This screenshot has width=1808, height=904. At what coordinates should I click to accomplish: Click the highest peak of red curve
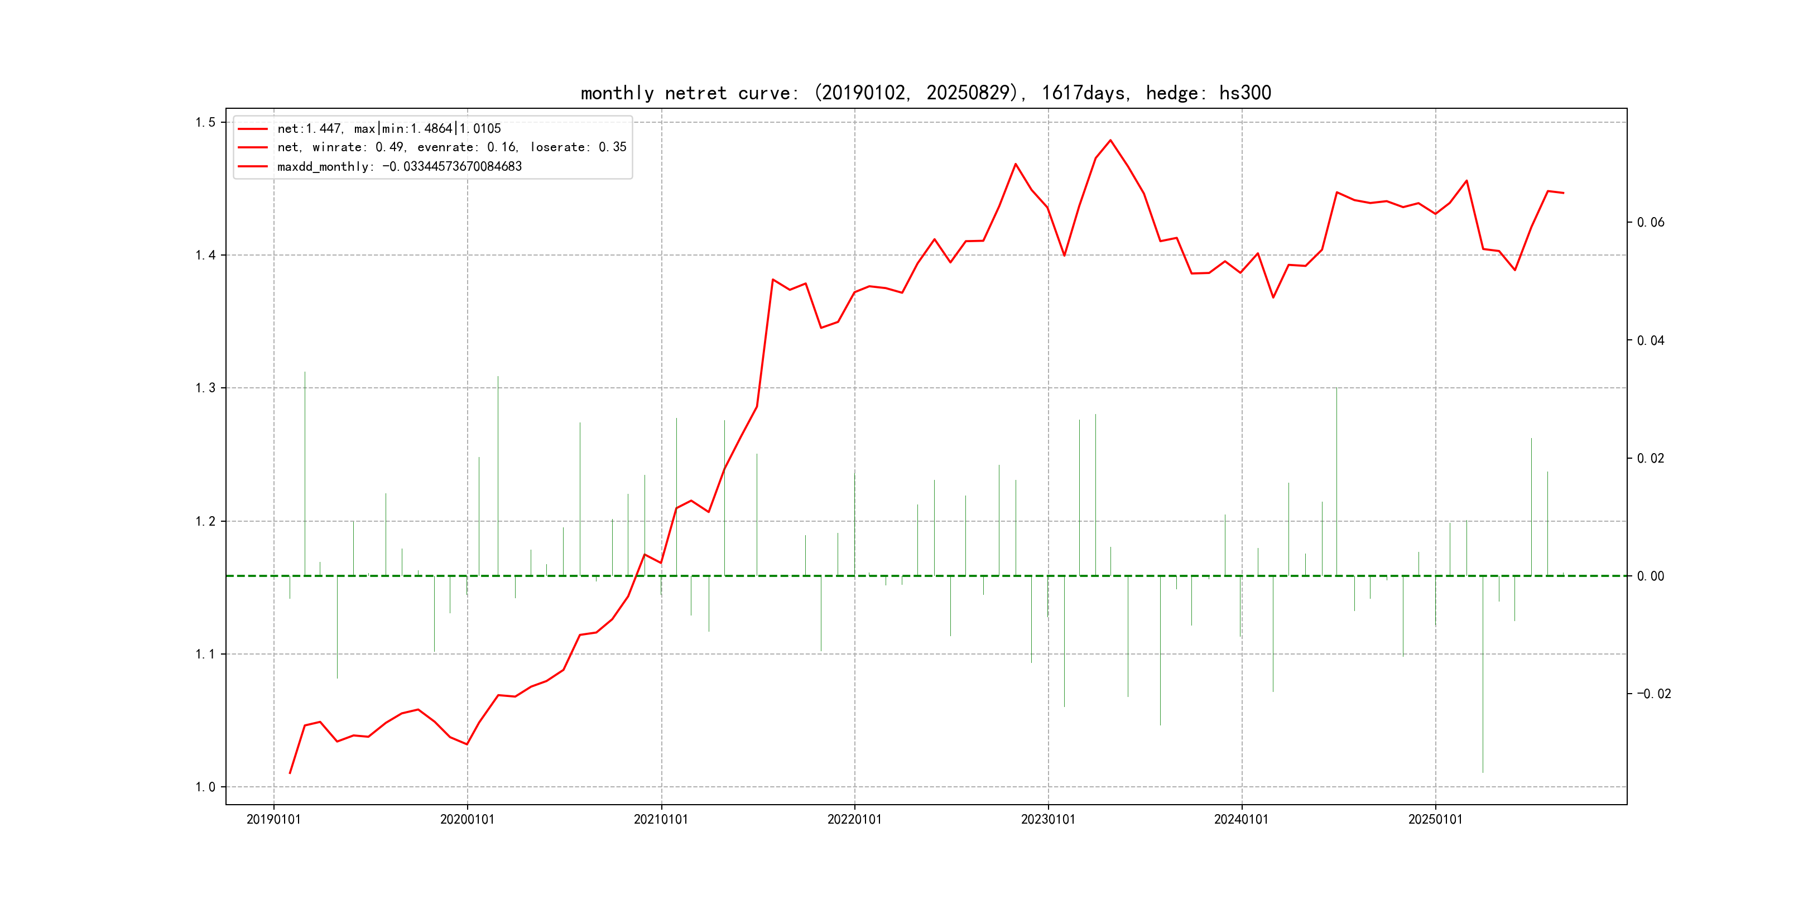tap(1110, 141)
